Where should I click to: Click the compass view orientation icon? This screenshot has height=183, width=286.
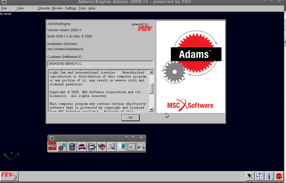[259, 176]
